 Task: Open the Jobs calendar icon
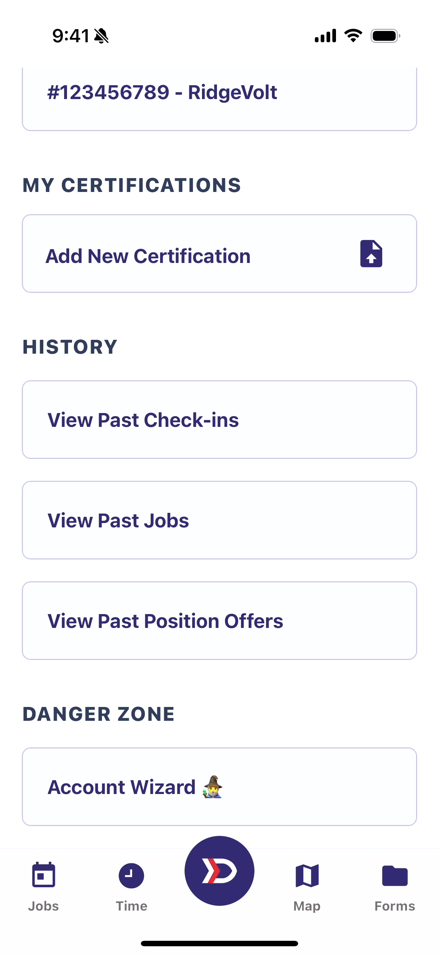pos(44,875)
